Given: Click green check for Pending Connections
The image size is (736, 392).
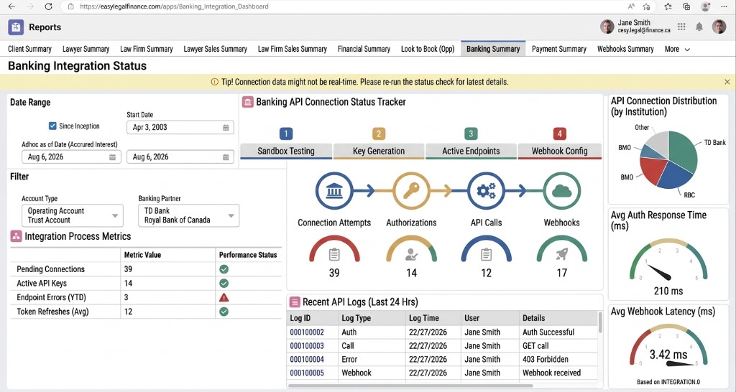Looking at the screenshot, I should 224,269.
